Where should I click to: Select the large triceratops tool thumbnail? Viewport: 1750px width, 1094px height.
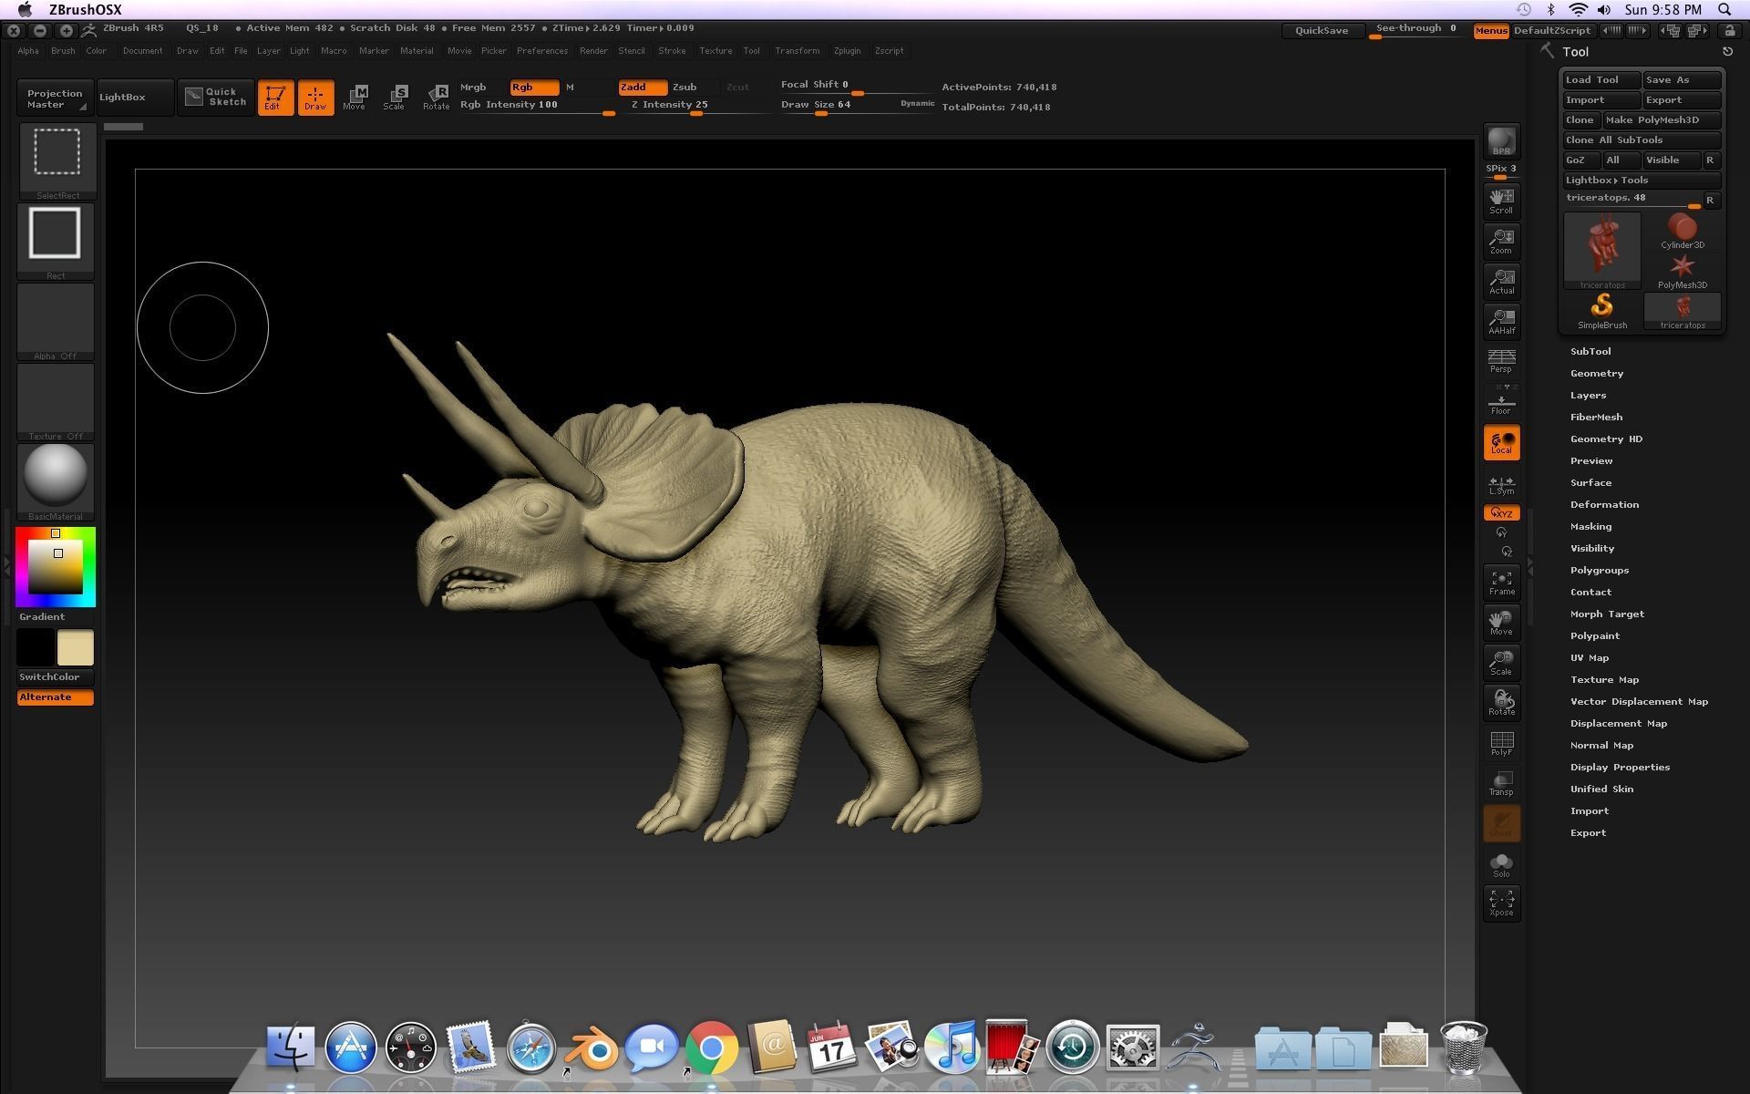(x=1602, y=252)
